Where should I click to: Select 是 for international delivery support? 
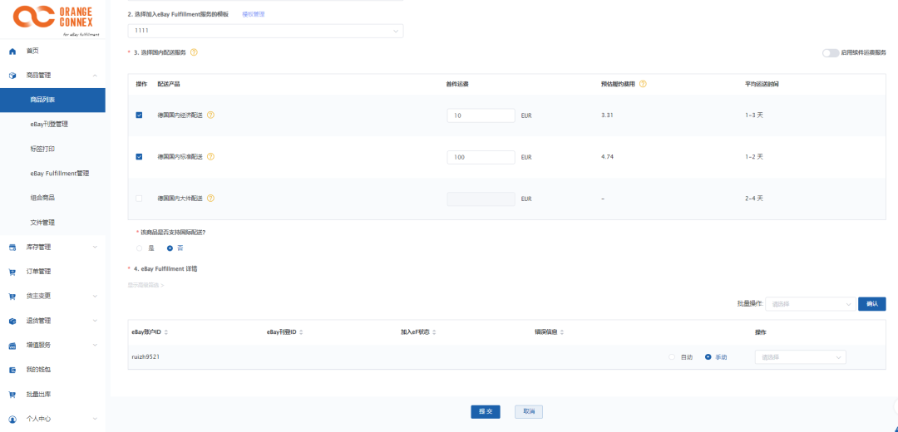(139, 248)
